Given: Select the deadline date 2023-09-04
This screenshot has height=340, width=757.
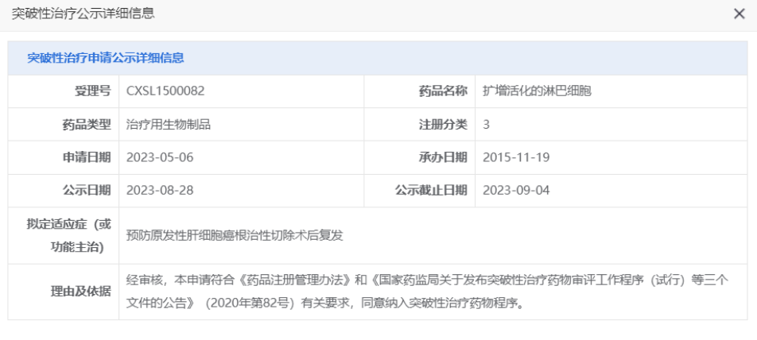Looking at the screenshot, I should 516,191.
